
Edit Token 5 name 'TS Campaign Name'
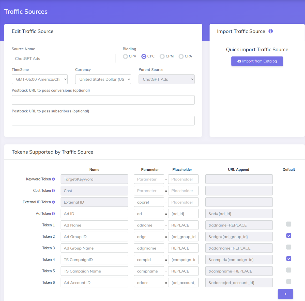coord(94,271)
